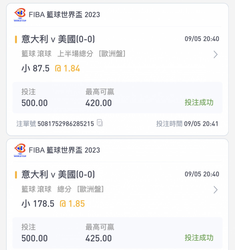Open second FIBA 籃球世界盃 2023 league title
The height and width of the screenshot is (250, 235).
click(64, 150)
